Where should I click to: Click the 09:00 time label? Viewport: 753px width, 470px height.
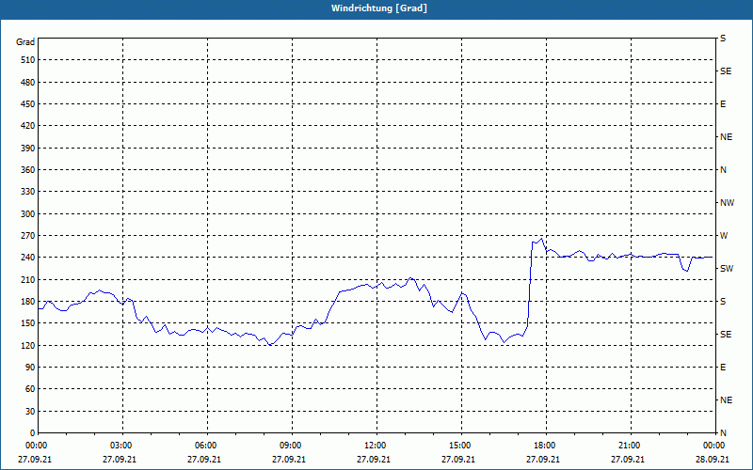point(292,446)
